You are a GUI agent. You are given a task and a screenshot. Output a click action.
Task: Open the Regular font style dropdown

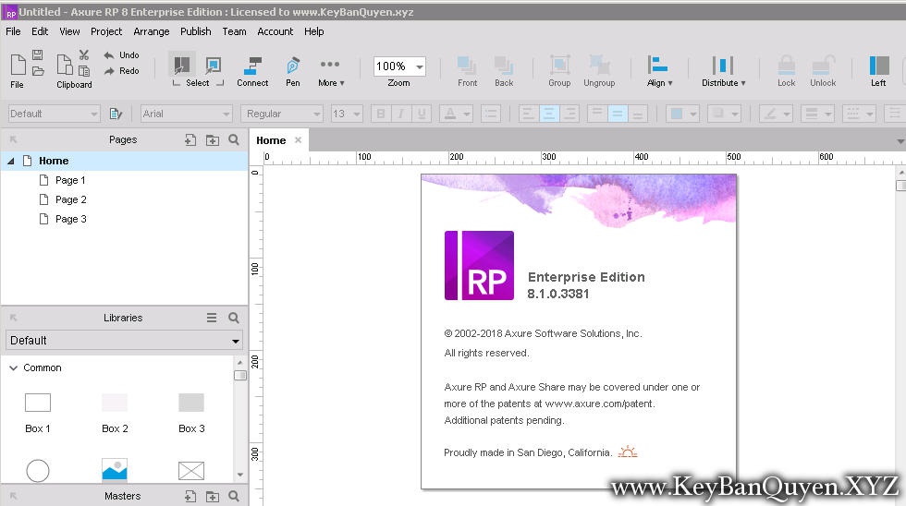[x=282, y=114]
